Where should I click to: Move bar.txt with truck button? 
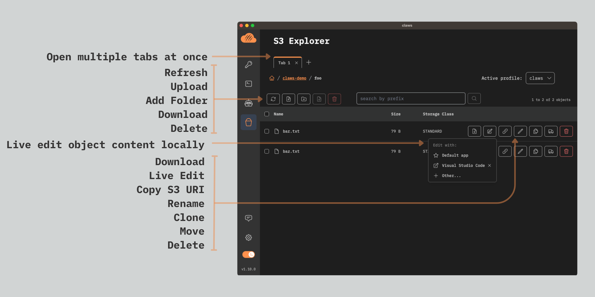[x=551, y=131]
